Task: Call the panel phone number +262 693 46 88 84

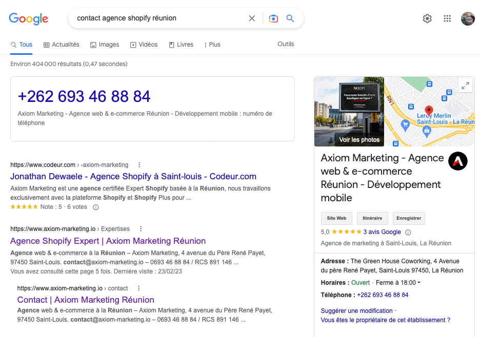Action: pyautogui.click(x=383, y=295)
